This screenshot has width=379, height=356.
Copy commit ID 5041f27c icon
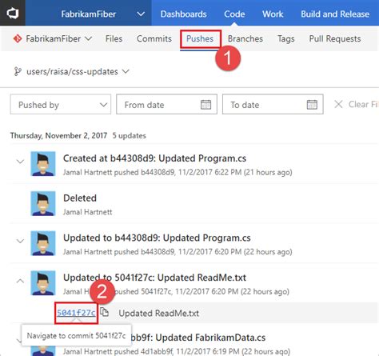click(x=104, y=312)
